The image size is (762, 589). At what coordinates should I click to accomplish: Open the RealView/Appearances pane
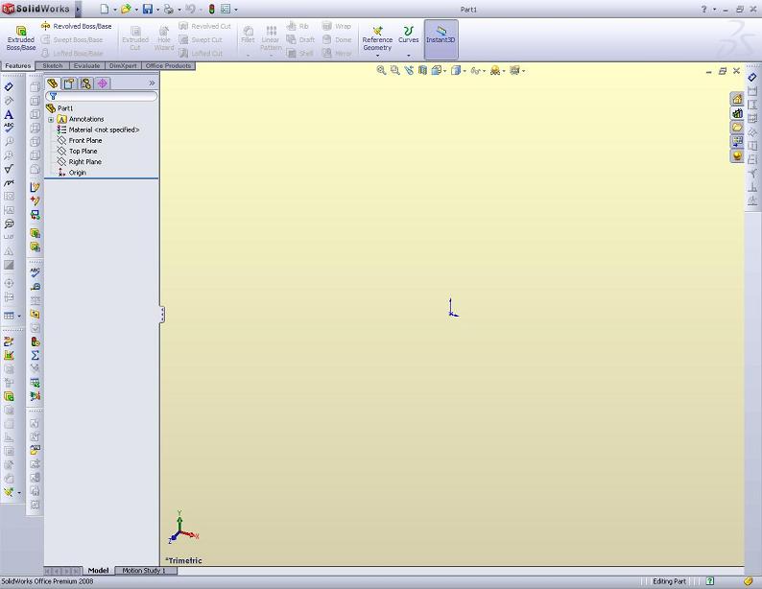pos(737,155)
